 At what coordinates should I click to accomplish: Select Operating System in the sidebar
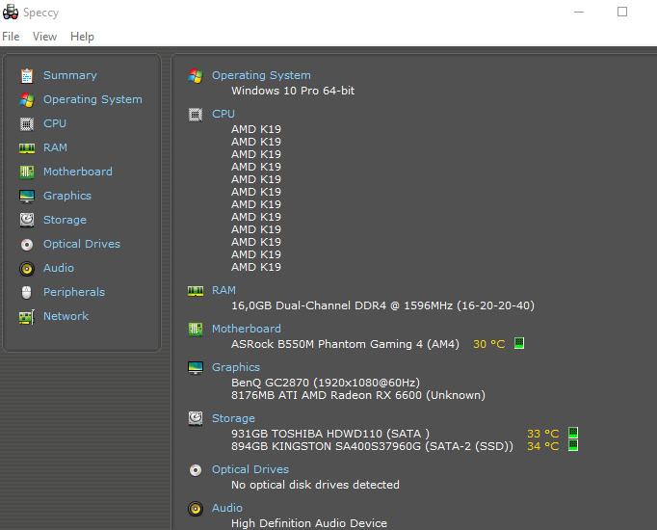pos(92,99)
